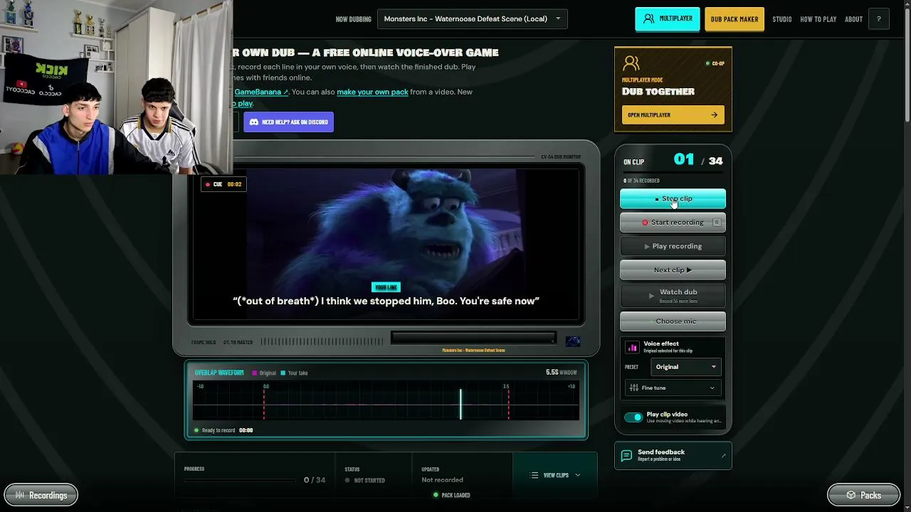Open the voice effect Preset dropdown
Screen dimensions: 911x512
[686, 367]
